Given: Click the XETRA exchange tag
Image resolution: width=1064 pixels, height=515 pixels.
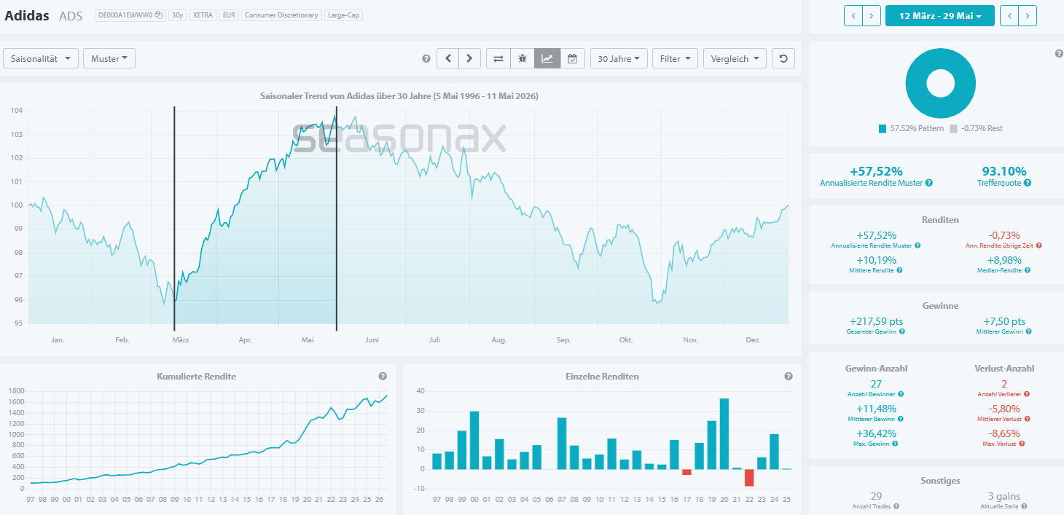Looking at the screenshot, I should pyautogui.click(x=203, y=15).
